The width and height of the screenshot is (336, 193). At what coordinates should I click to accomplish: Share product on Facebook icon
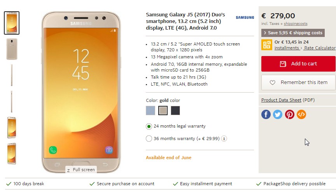point(266,114)
